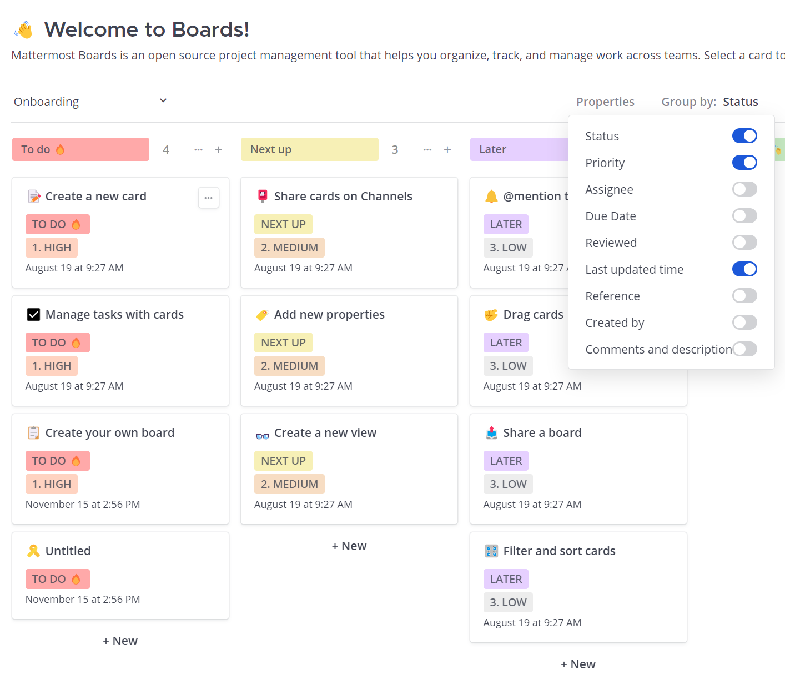Add a new card under To do column
Image resolution: width=785 pixels, height=695 pixels.
[120, 641]
